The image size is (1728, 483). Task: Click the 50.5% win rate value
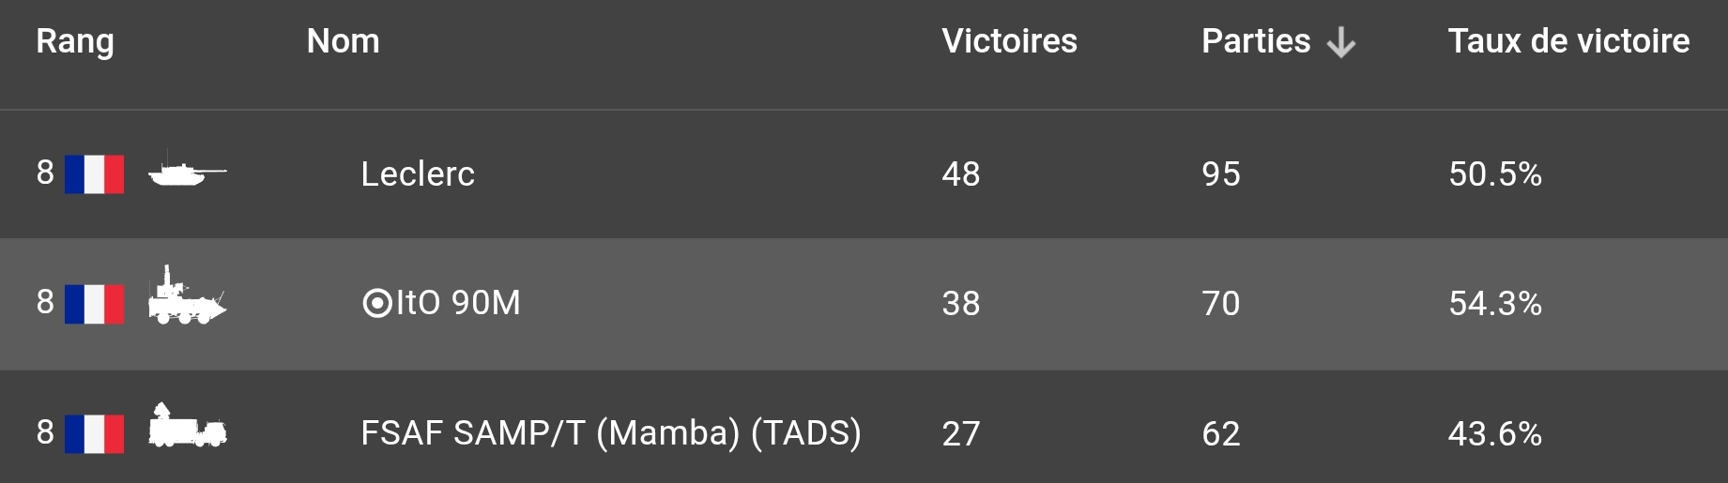tap(1494, 174)
